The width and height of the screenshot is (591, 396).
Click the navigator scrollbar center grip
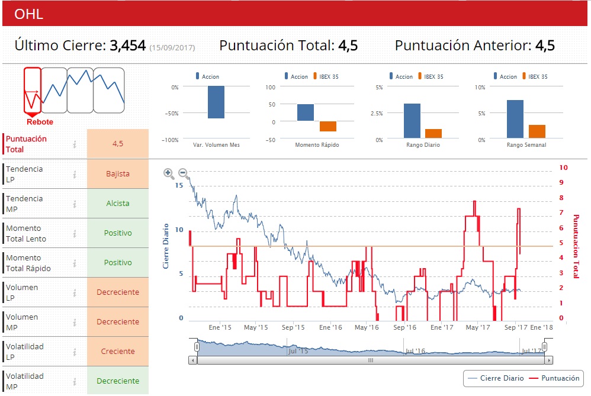371,360
